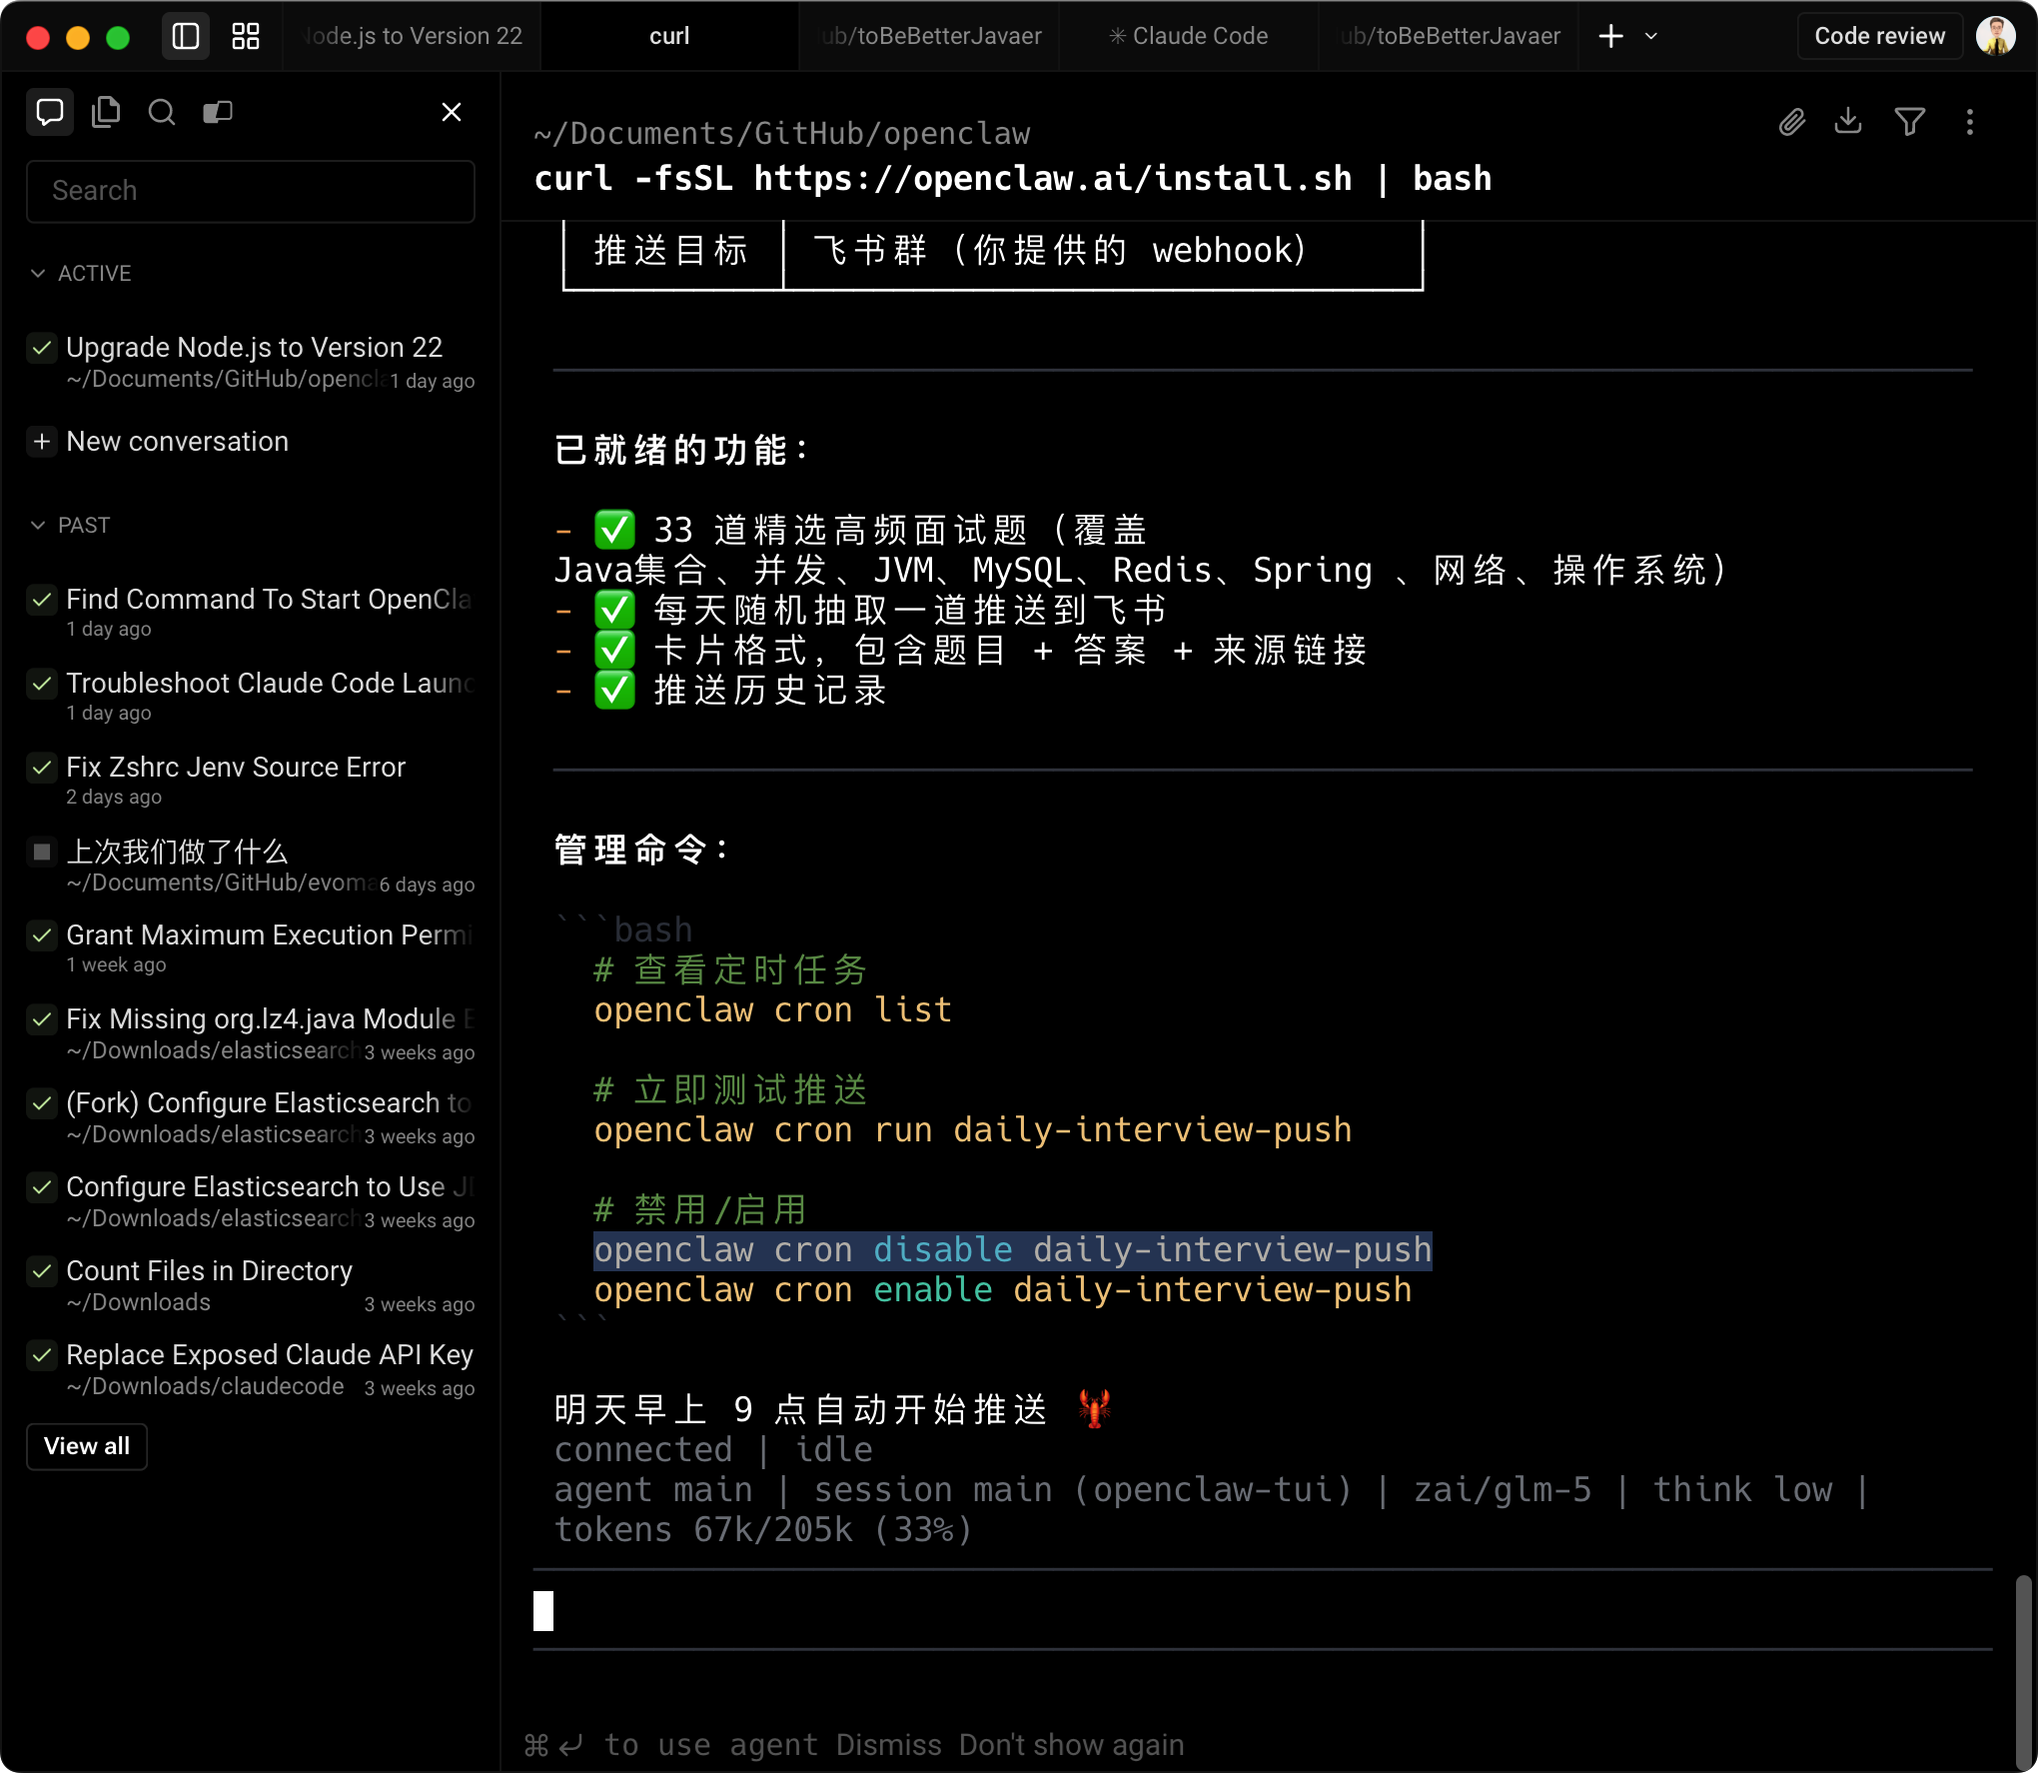The height and width of the screenshot is (1773, 2038).
Task: Collapse the ACTIVE section chevron
Action: (38, 273)
